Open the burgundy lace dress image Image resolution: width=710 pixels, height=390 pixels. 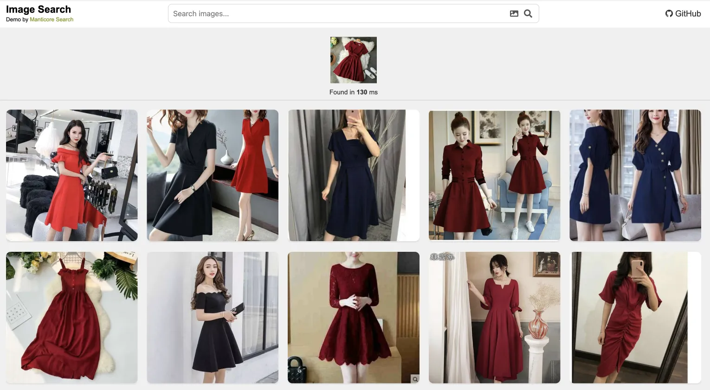click(353, 318)
